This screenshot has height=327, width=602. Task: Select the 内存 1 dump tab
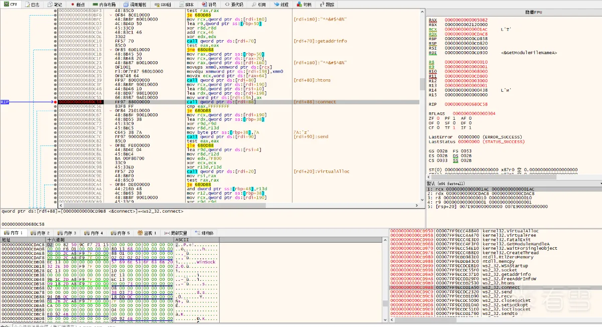(x=14, y=233)
